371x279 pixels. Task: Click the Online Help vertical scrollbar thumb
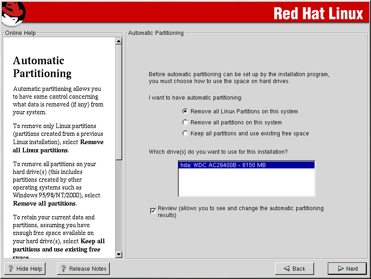click(x=118, y=101)
